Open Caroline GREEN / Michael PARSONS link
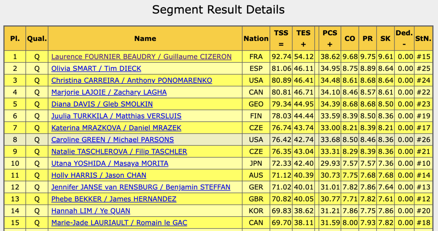This screenshot has width=438, height=231. tap(112, 140)
